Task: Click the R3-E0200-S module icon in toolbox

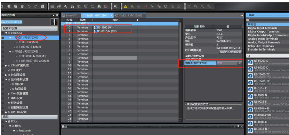Action: coord(250,62)
